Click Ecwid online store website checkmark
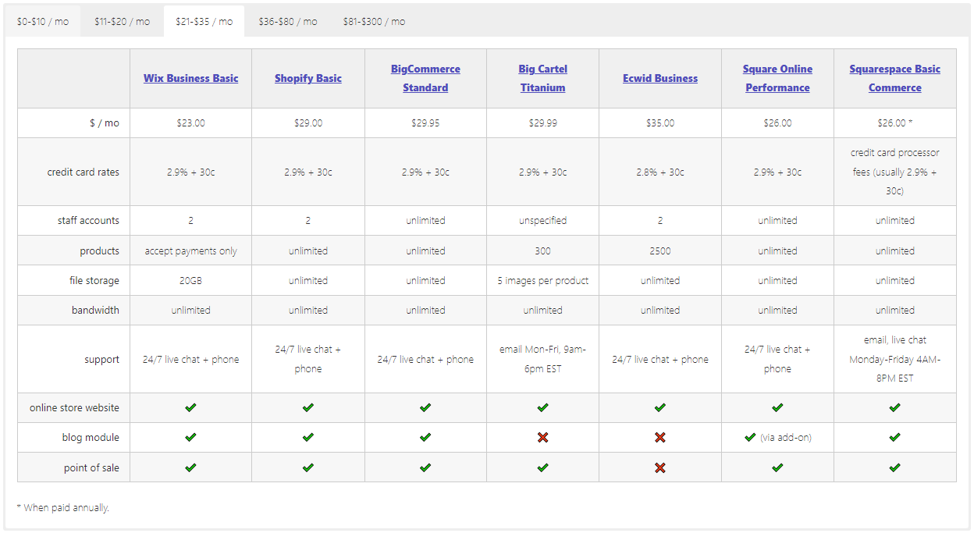Screen dimensions: 974x533 click(x=660, y=407)
